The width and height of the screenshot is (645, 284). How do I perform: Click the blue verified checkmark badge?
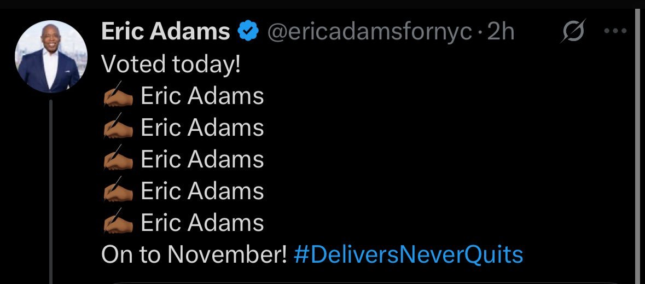[x=248, y=32]
